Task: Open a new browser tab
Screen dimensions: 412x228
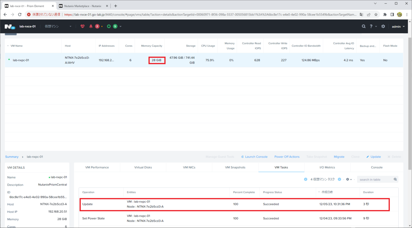Action: pos(115,6)
